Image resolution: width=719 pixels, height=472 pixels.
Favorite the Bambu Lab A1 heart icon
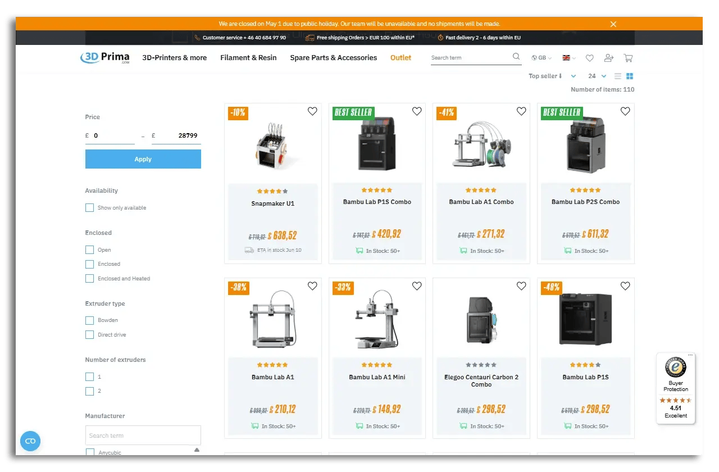point(312,286)
